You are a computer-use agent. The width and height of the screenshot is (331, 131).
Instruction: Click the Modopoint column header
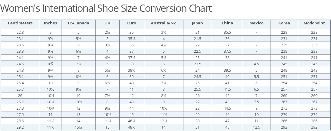[x=314, y=23]
